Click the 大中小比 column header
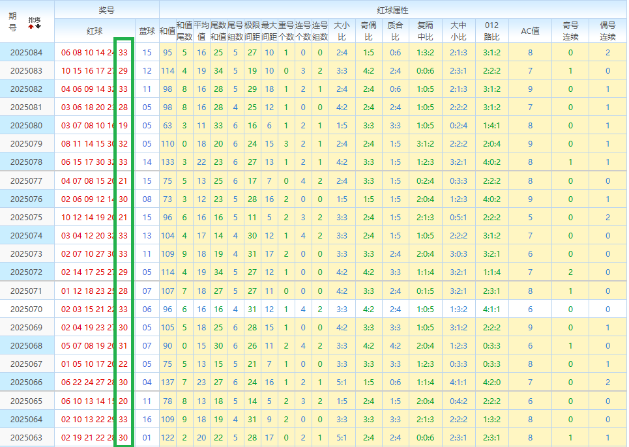The height and width of the screenshot is (447, 629). (458, 31)
